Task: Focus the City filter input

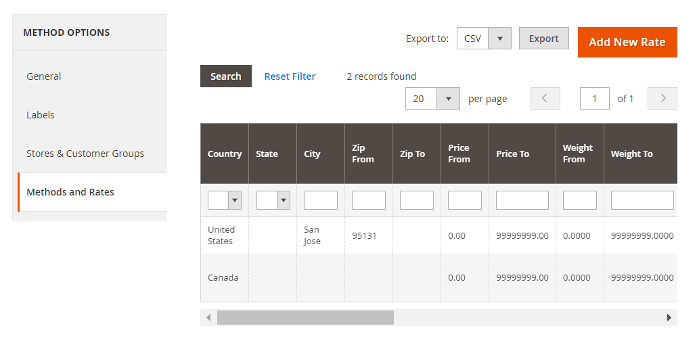Action: pos(321,200)
